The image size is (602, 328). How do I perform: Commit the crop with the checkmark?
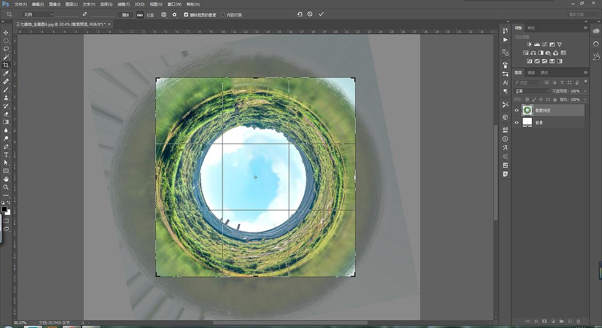point(321,14)
